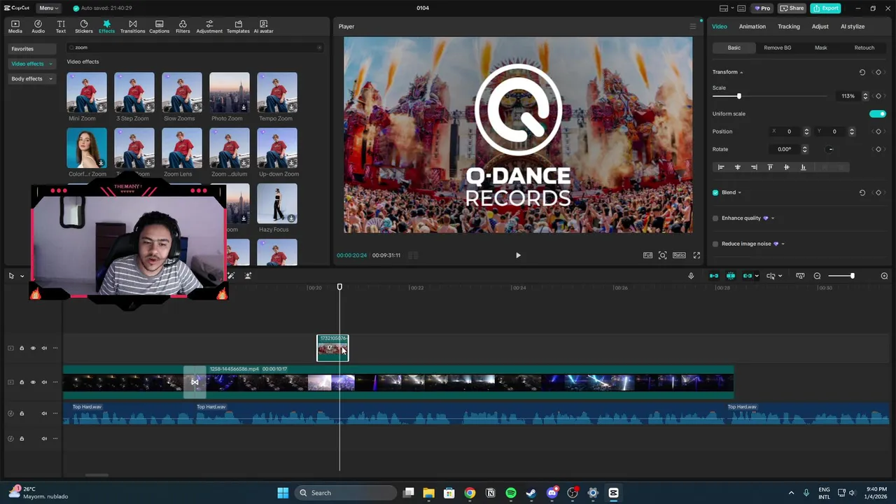Add a Scale keyframe
The height and width of the screenshot is (504, 896).
878,96
